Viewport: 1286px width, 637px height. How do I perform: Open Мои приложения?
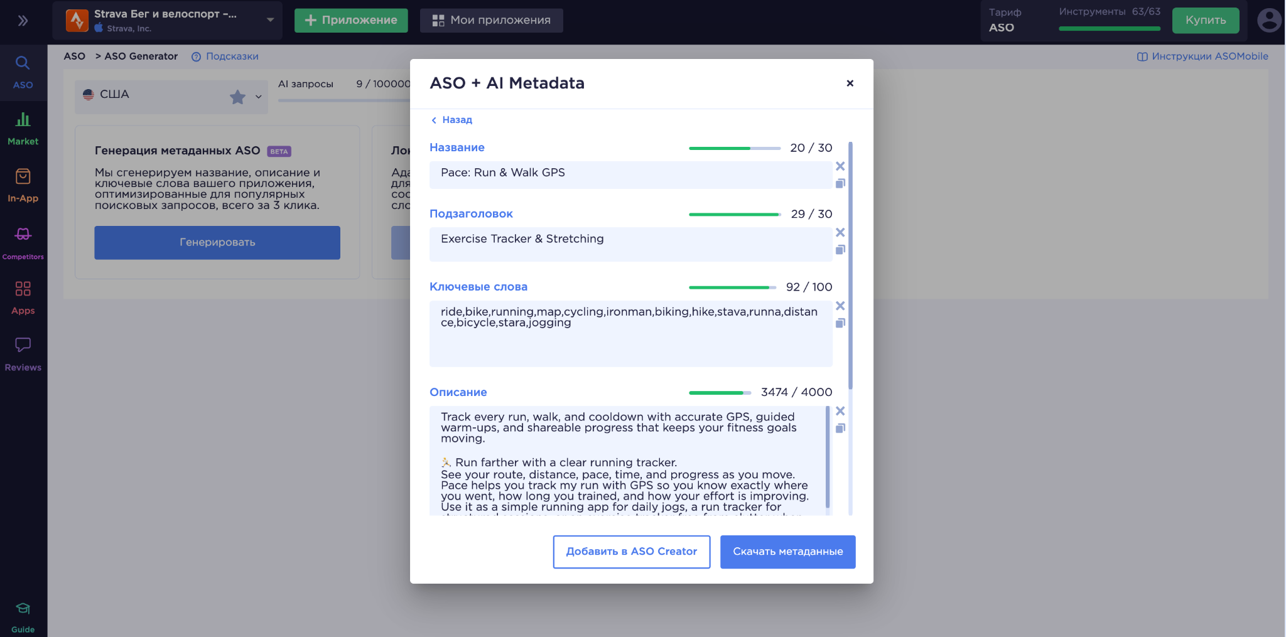pyautogui.click(x=491, y=20)
